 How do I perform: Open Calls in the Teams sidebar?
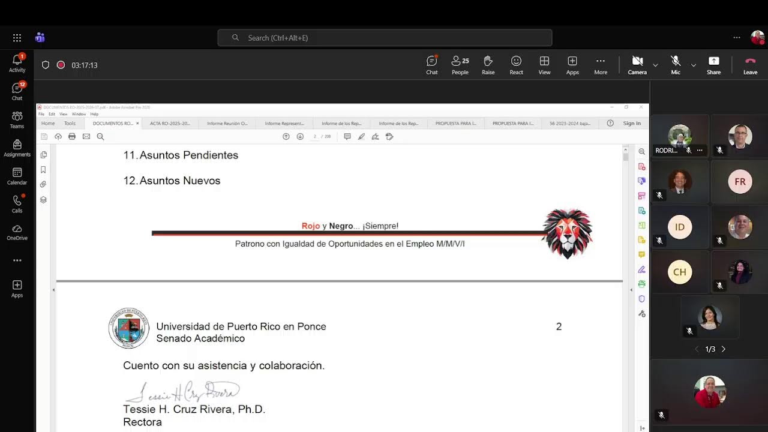pos(17,204)
